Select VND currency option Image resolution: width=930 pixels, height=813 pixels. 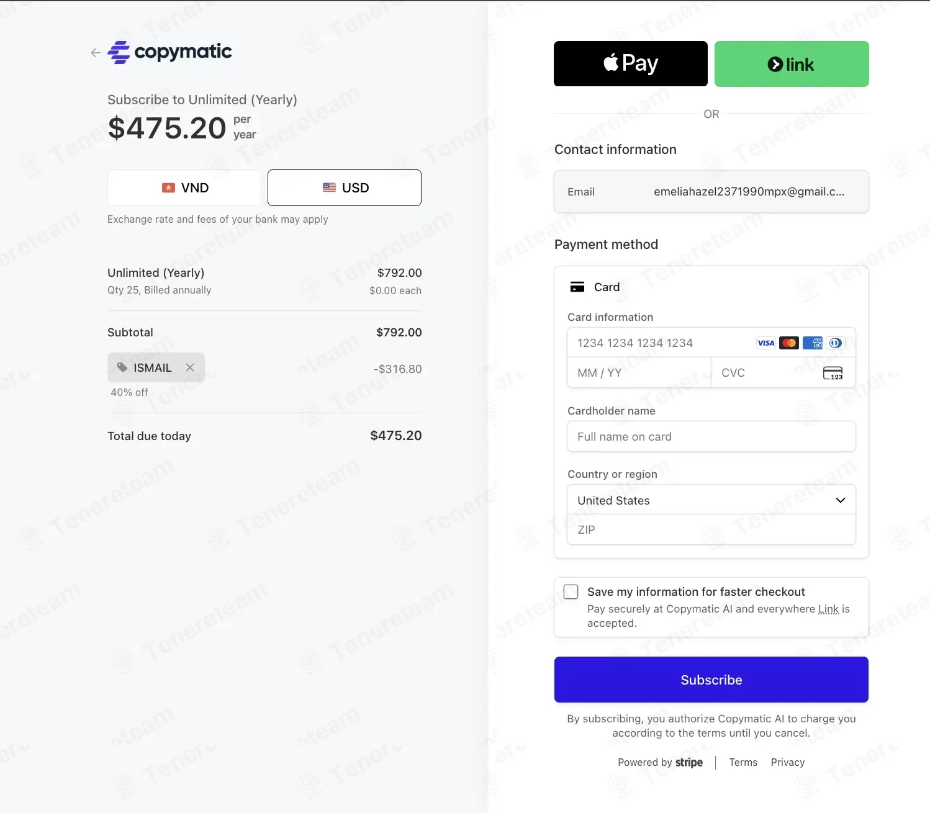184,187
